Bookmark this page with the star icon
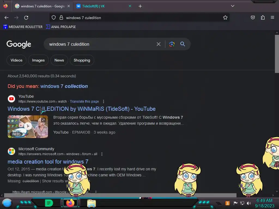The height and width of the screenshot is (209, 279). pyautogui.click(x=225, y=17)
